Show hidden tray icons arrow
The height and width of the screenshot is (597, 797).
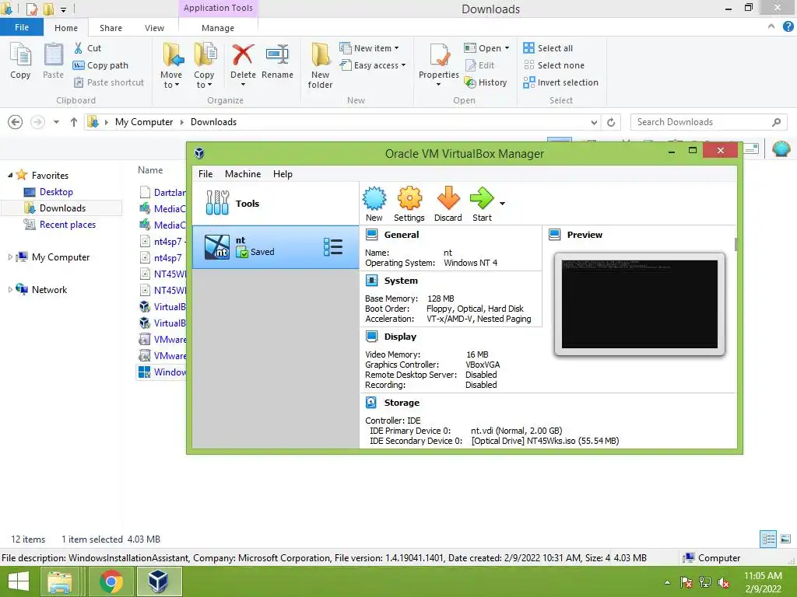coord(667,582)
